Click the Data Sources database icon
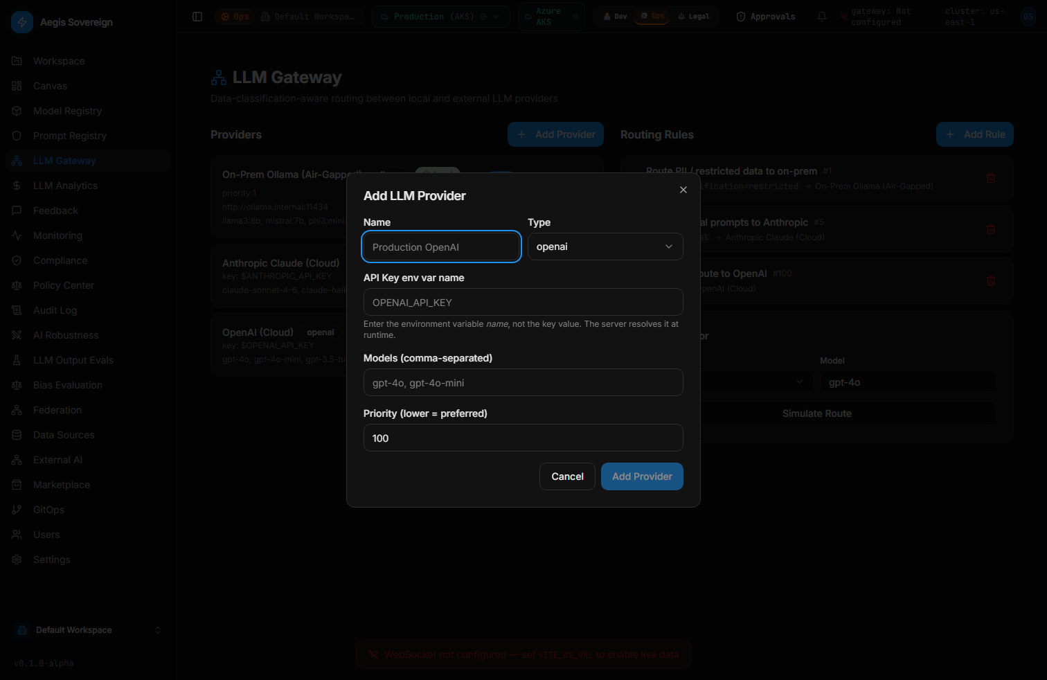The image size is (1047, 680). pyautogui.click(x=17, y=435)
